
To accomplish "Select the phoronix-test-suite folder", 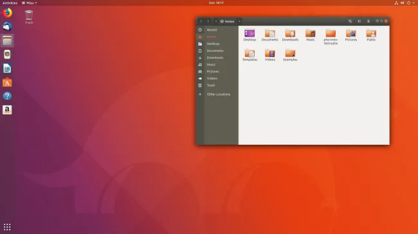I will [331, 33].
